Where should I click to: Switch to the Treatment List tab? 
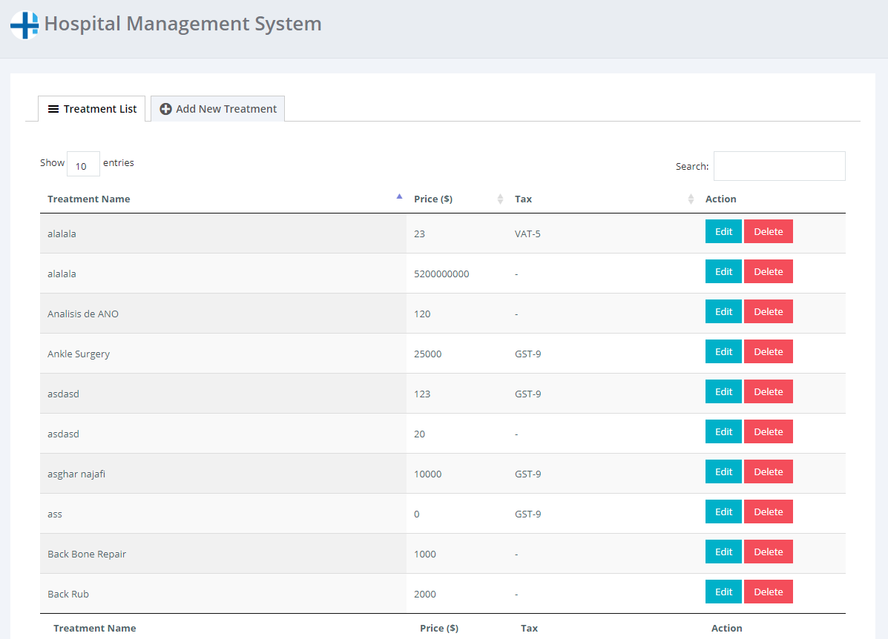(93, 109)
